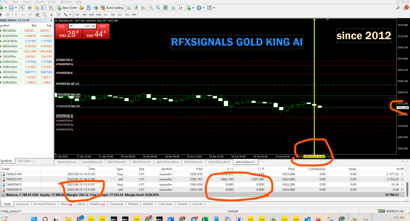The height and width of the screenshot is (221, 410).
Task: Open the Navigator star-folder icon
Action: pyautogui.click(x=36, y=8)
